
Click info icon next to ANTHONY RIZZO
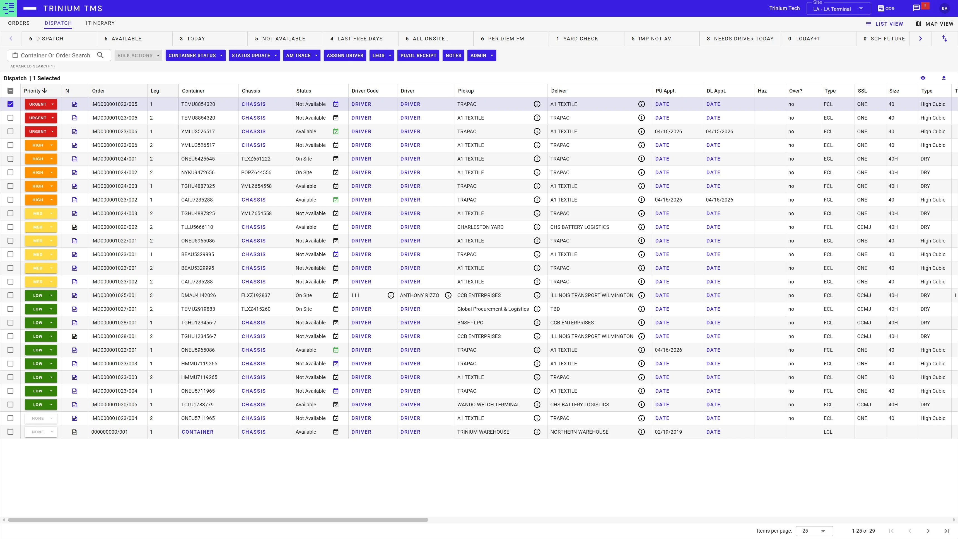pyautogui.click(x=448, y=295)
